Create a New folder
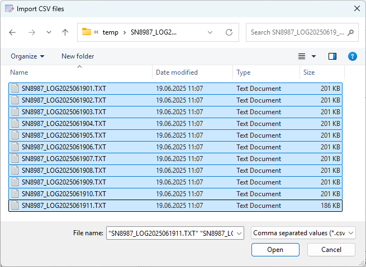366x267 pixels. tap(78, 56)
